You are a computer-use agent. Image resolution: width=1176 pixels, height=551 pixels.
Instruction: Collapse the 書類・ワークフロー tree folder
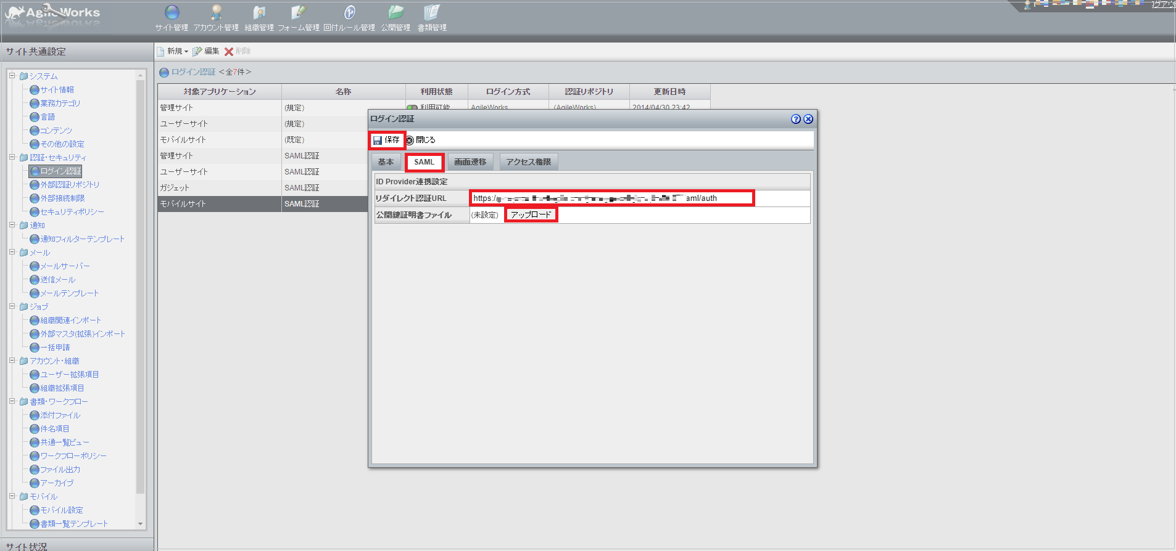[12, 401]
